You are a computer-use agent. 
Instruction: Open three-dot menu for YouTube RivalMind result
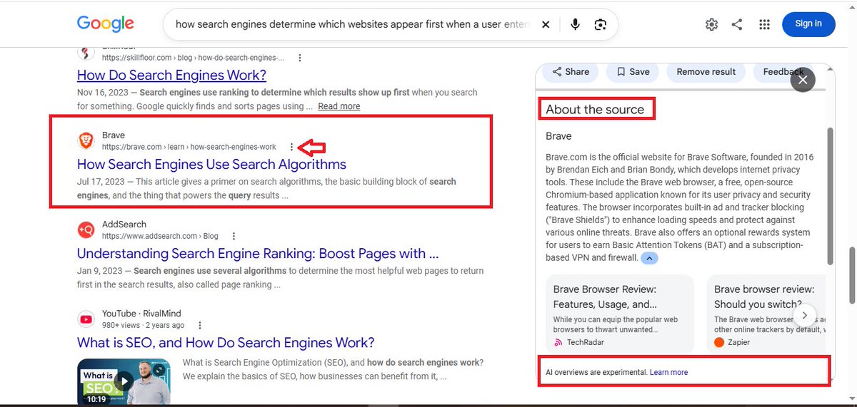click(200, 325)
